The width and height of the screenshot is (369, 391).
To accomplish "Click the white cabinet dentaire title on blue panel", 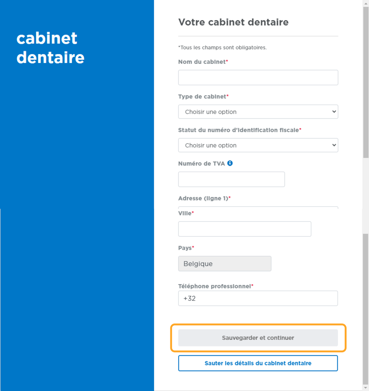I will point(50,48).
